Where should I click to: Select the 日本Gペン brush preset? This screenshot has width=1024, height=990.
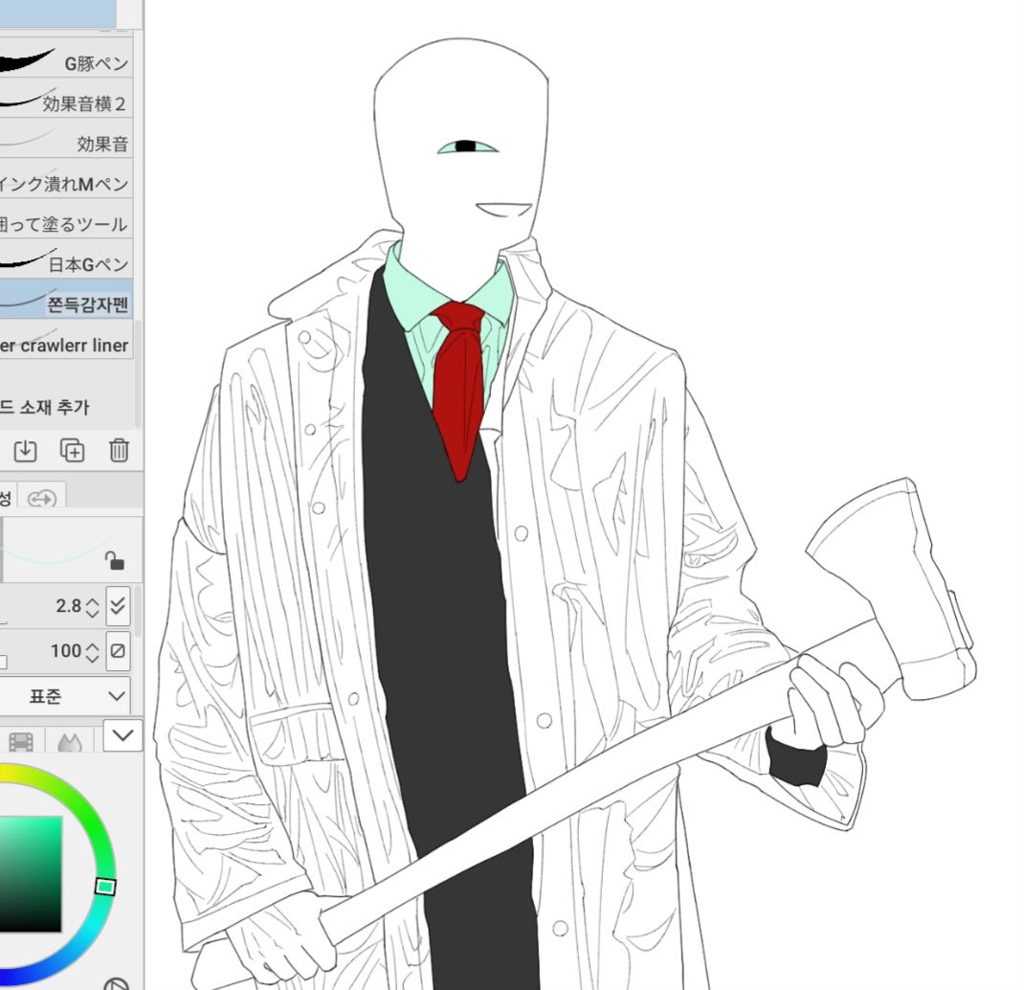(x=65, y=259)
